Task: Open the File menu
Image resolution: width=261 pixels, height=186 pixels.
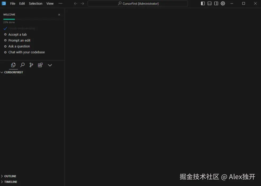Action: tap(12, 3)
